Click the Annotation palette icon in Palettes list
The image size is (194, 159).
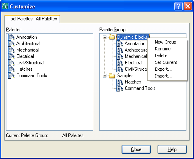11,37
